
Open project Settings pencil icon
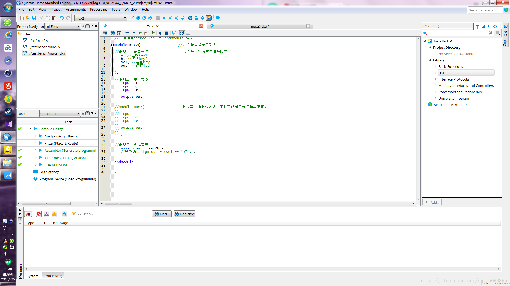pyautogui.click(x=132, y=18)
